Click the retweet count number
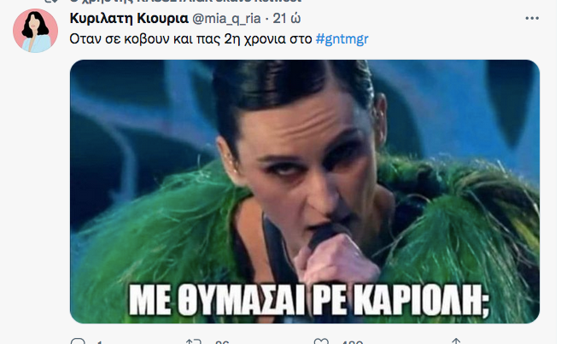Screen dimensions: 567x344 pyautogui.click(x=222, y=342)
